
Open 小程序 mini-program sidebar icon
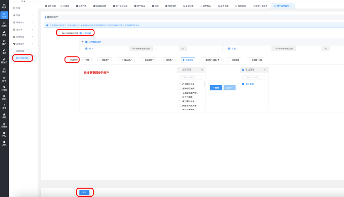[4, 88]
